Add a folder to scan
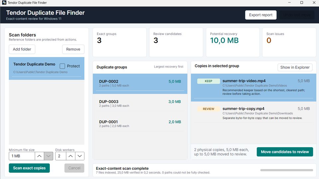319x179 pixels. 22,49
